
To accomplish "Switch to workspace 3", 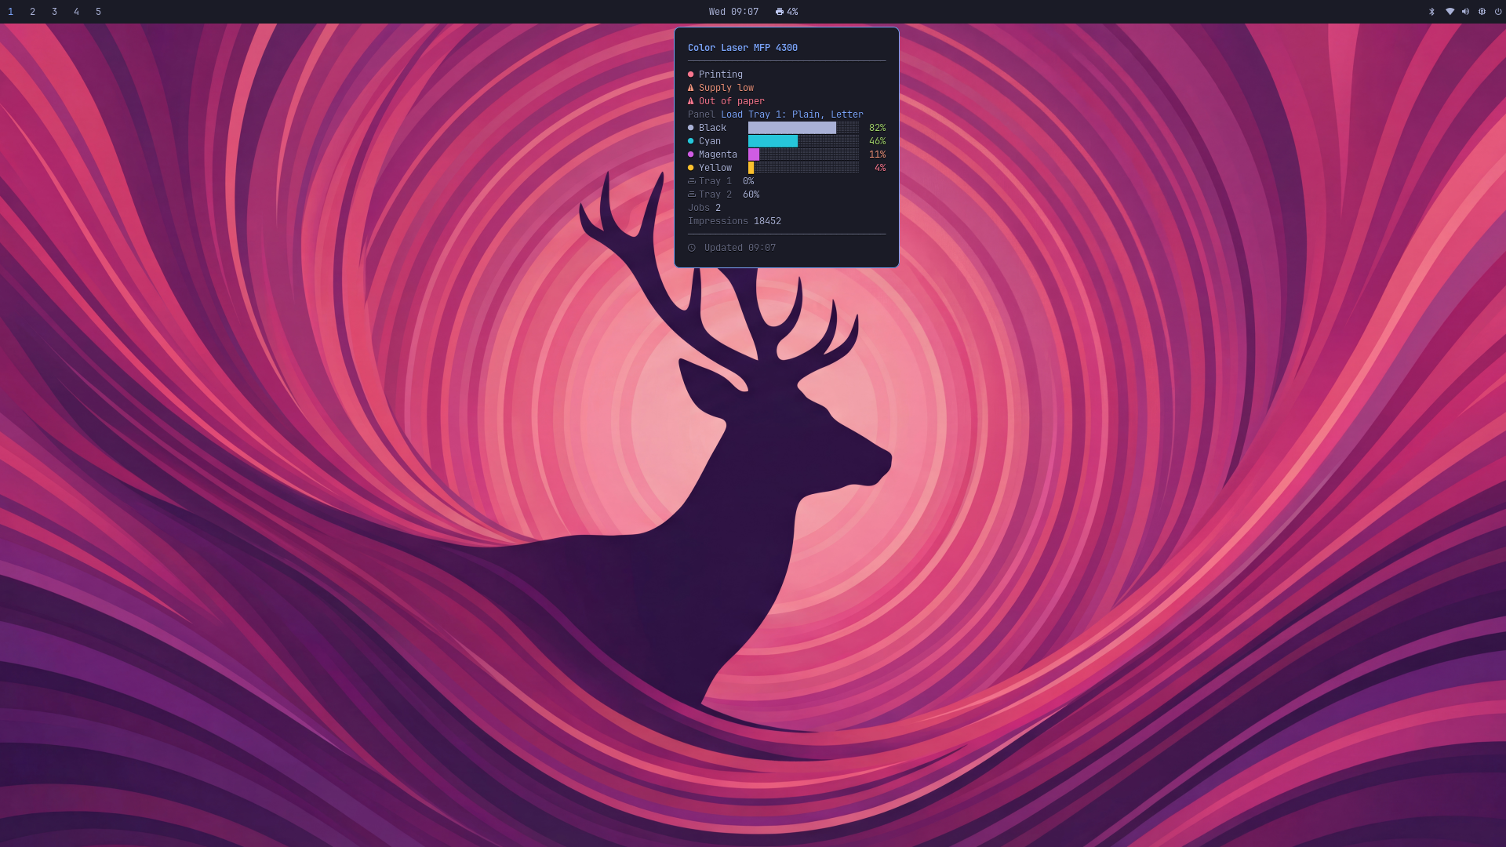I will [54, 12].
